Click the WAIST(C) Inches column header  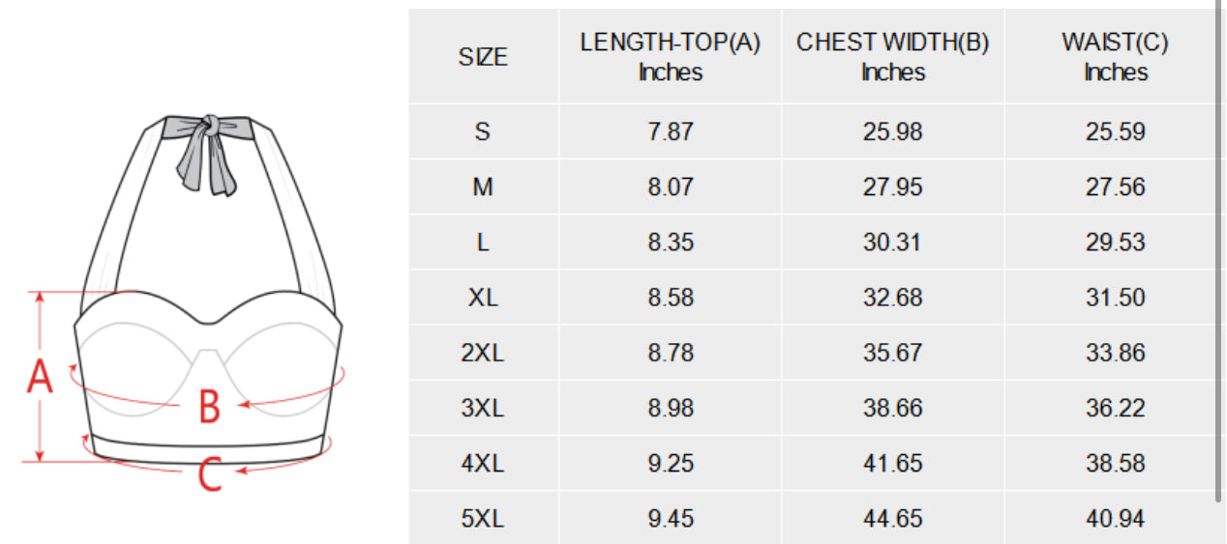point(1115,57)
